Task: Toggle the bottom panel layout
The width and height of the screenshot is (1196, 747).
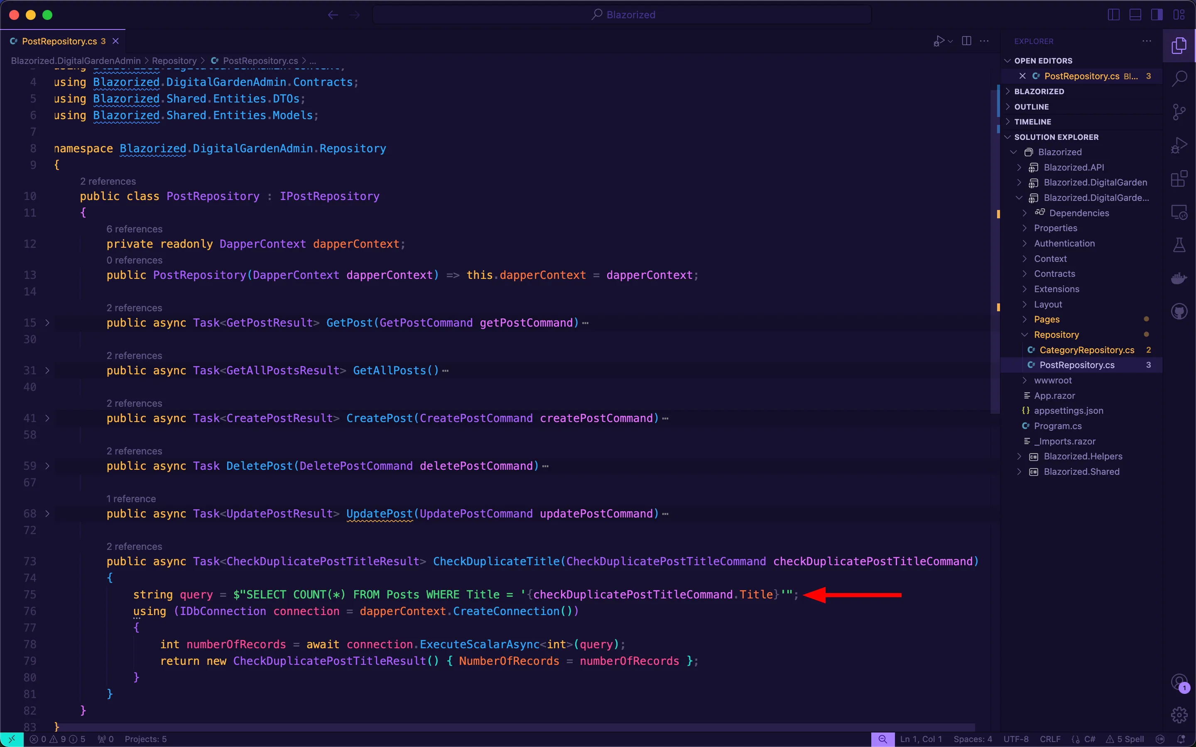Action: pos(1135,15)
